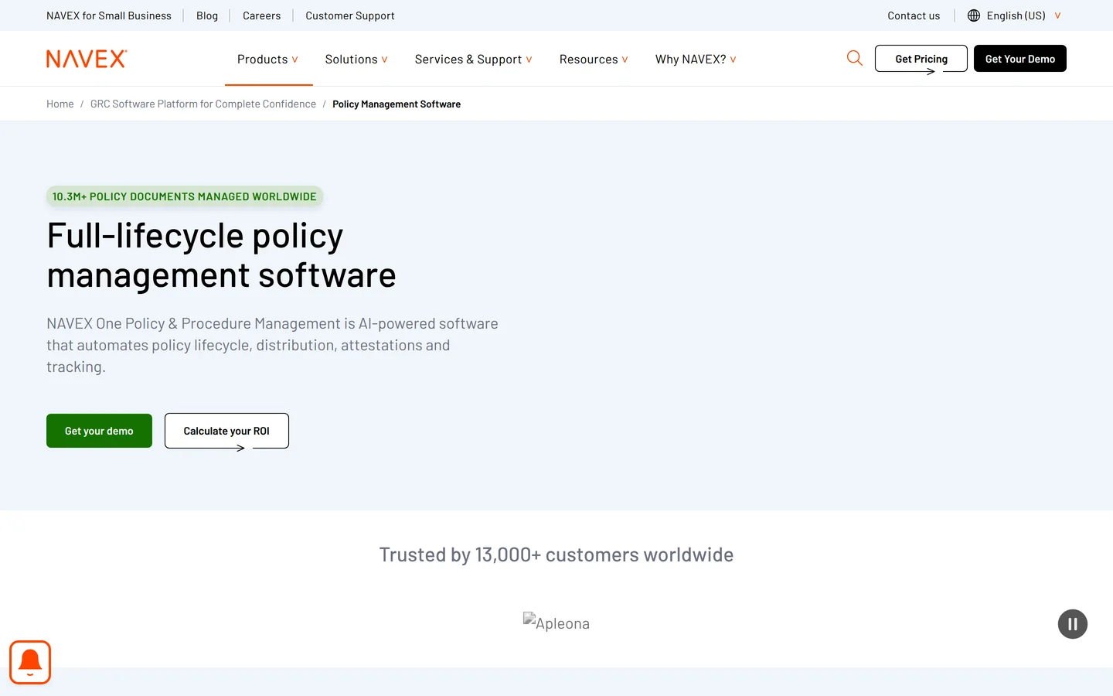Go to Home breadcrumb
Image resolution: width=1113 pixels, height=696 pixels.
point(60,104)
